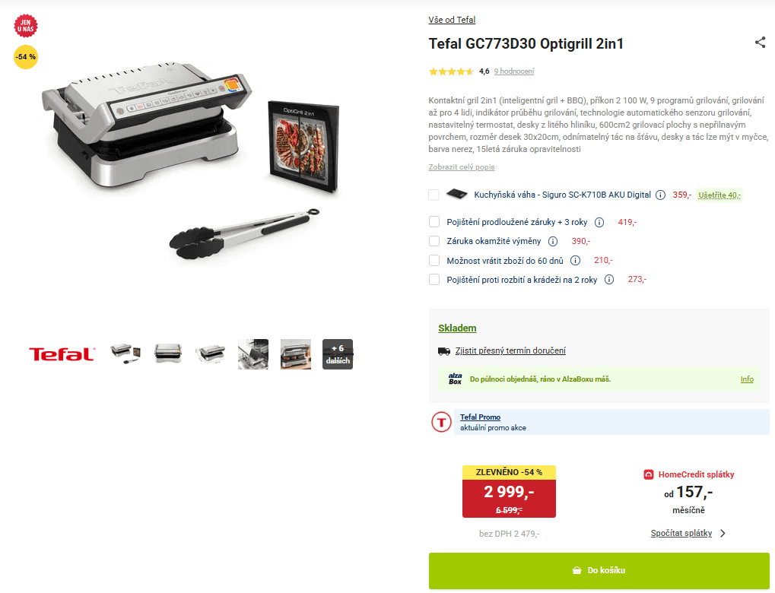The height and width of the screenshot is (593, 775).
Task: Click info icon for 60-day return option
Action: click(x=575, y=261)
